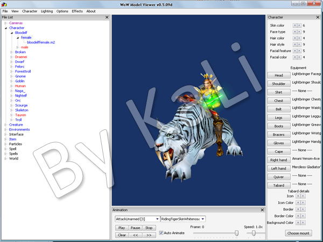Decrease tabard Border Color value
The width and height of the screenshot is (323, 242).
pos(298,216)
